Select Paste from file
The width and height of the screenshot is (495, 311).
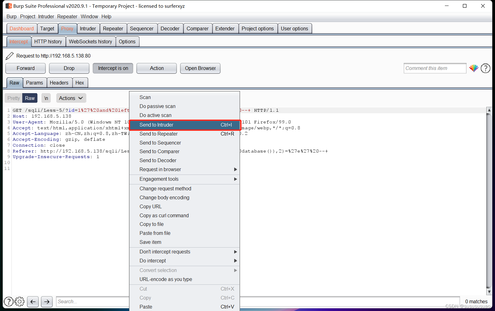tap(184, 233)
